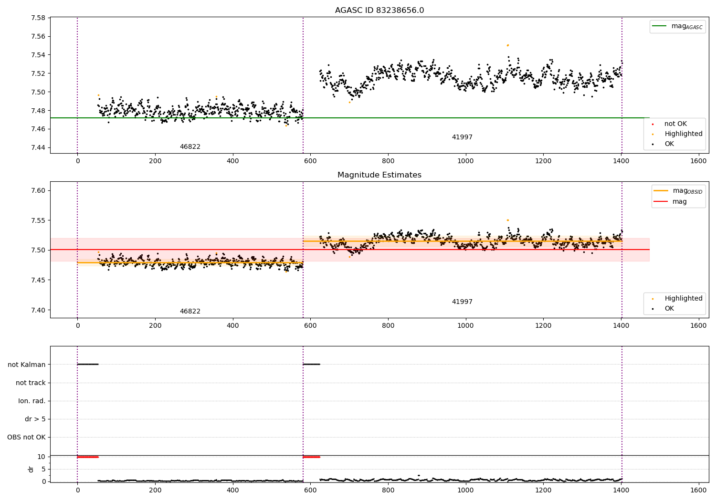Click OBSID label 46822 in the top plot
Screen dimensions: 716x501
(190, 147)
